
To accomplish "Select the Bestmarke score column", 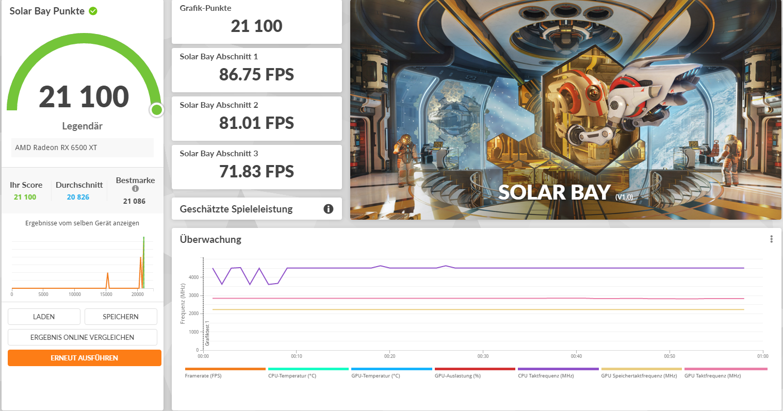I will pyautogui.click(x=135, y=191).
